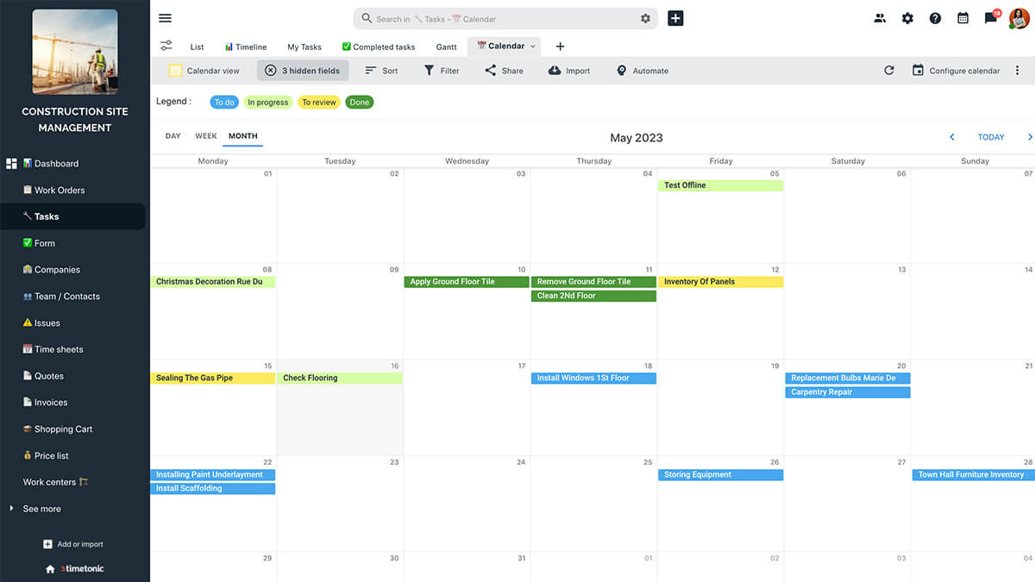Switch to Timeline tab
Viewport: 1035px width, 582px height.
tap(246, 47)
